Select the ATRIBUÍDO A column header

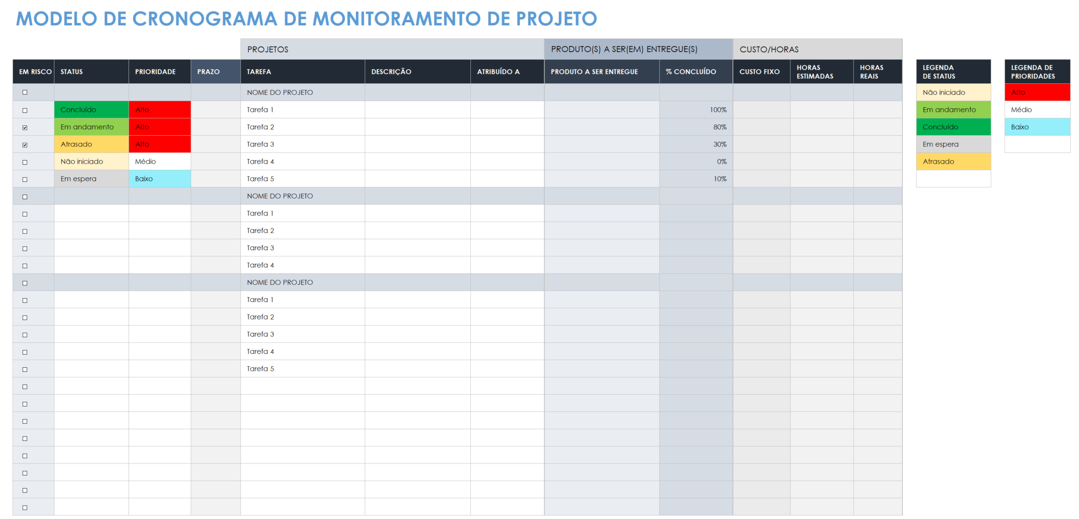(507, 71)
